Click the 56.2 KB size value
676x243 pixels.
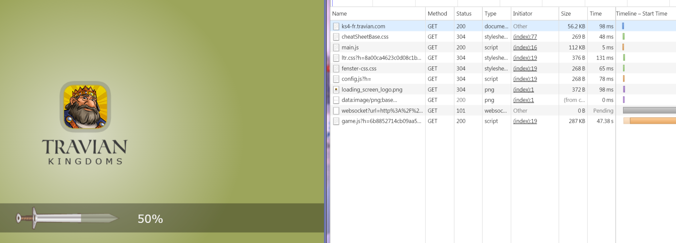click(x=576, y=26)
